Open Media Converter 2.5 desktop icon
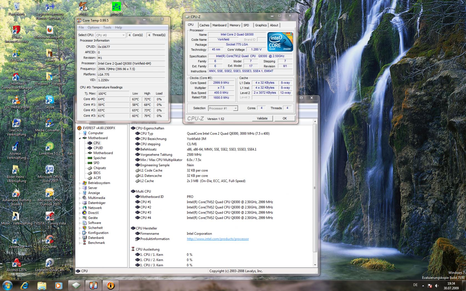This screenshot has height=291, width=466. click(50, 125)
